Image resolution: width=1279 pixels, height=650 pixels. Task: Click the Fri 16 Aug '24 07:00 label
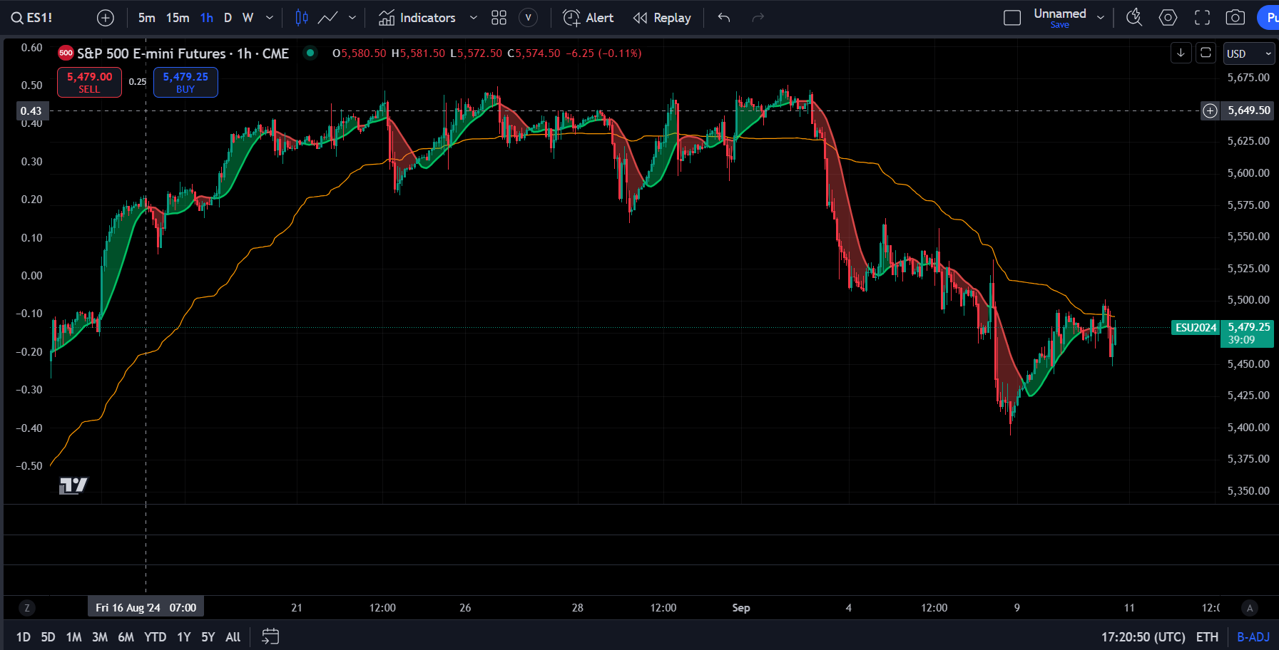click(146, 608)
